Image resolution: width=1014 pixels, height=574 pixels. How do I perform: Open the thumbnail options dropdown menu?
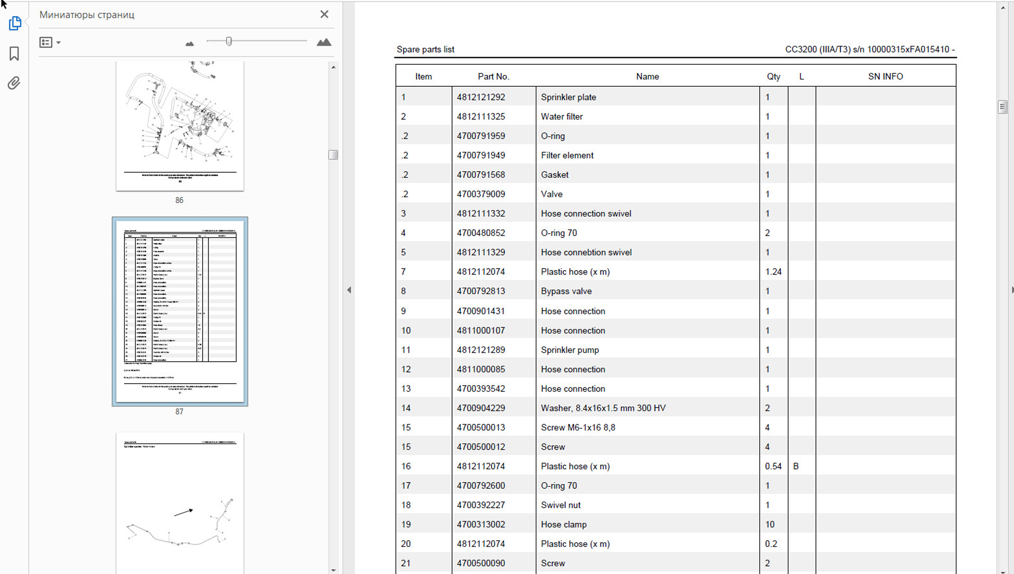[50, 42]
